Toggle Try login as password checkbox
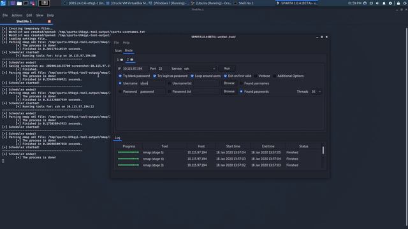Image resolution: width=408 pixels, height=229 pixels. pos(154,76)
